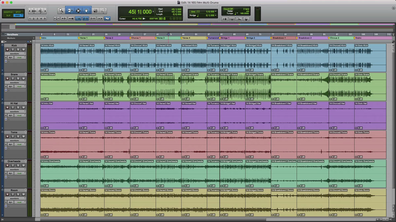Select the Trim tool
Image resolution: width=396 pixels, height=222 pixels.
(70, 11)
